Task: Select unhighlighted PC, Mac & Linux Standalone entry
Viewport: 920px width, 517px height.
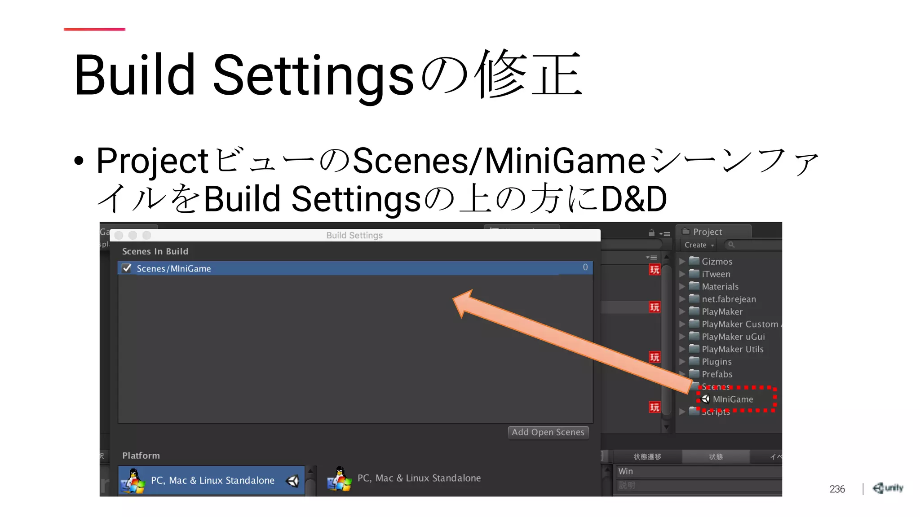Action: point(418,478)
